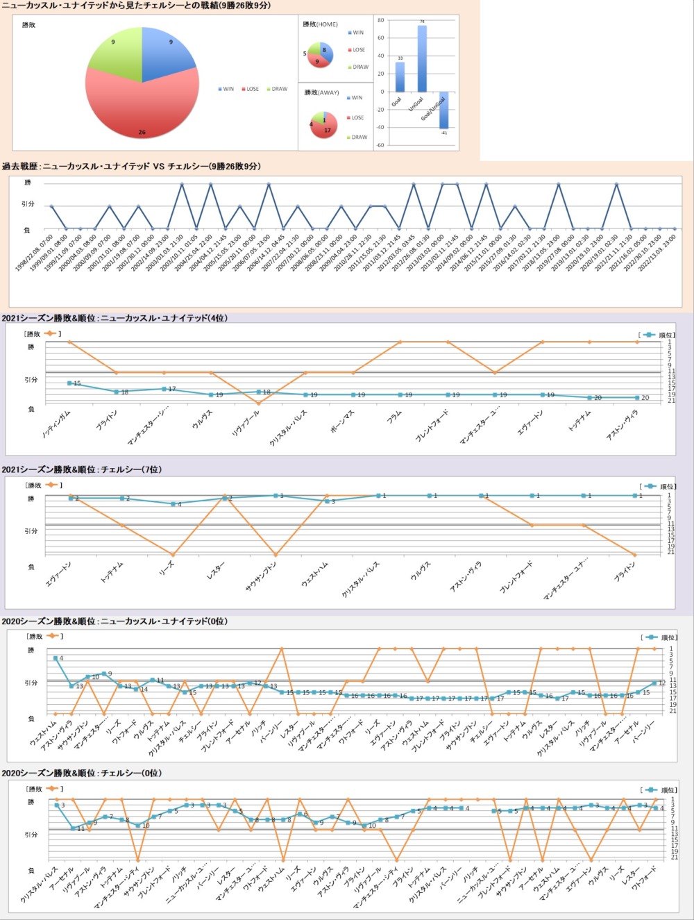The image size is (694, 920).
Task: Click the 勝敗(HOME) chart title
Action: [x=320, y=25]
